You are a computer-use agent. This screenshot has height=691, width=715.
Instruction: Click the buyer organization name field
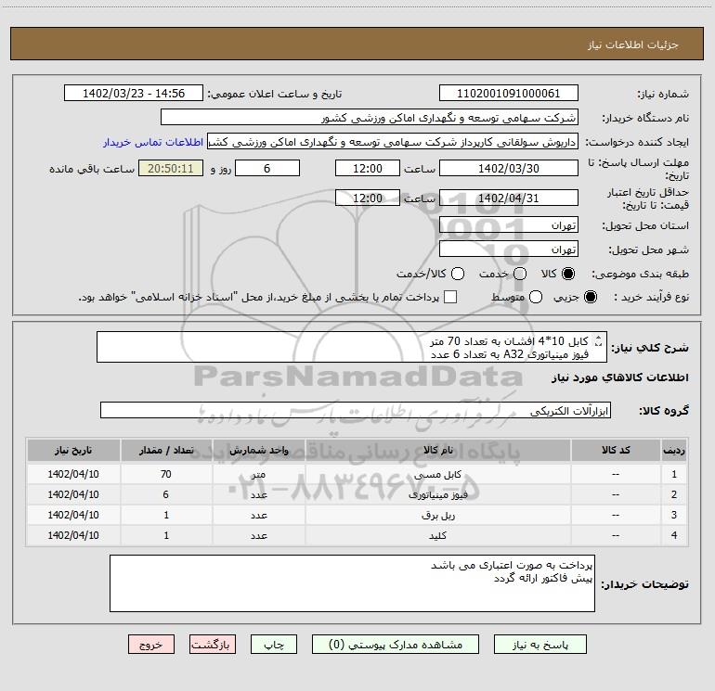tap(370, 117)
